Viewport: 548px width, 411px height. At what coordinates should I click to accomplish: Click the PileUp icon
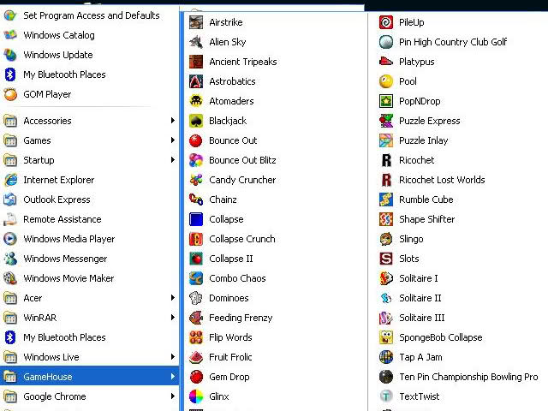click(386, 22)
